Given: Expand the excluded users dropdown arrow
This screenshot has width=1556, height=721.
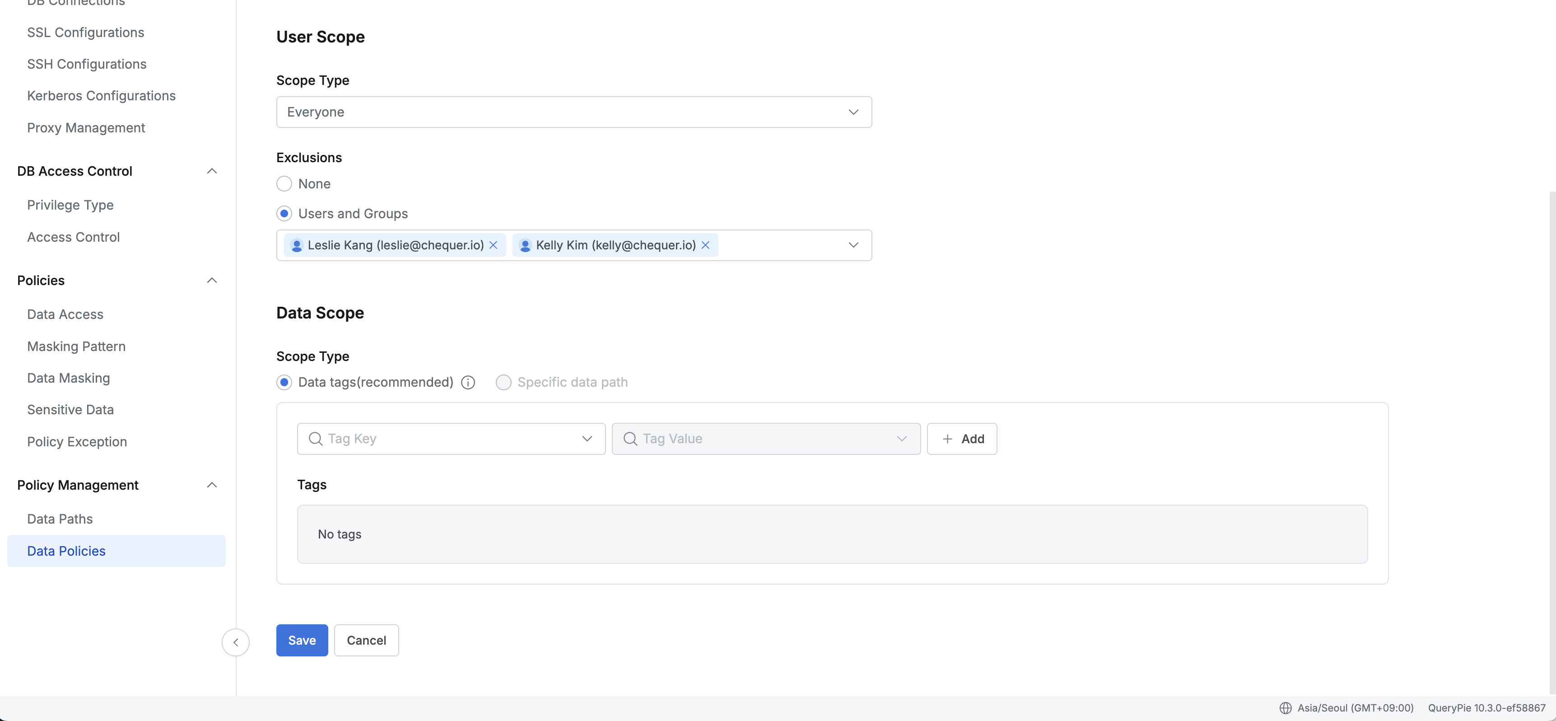Looking at the screenshot, I should click(x=853, y=245).
